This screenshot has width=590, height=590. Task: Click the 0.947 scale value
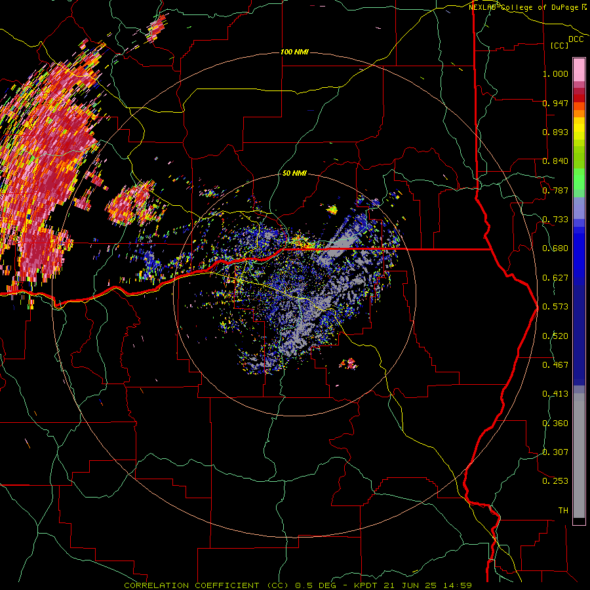(x=555, y=103)
